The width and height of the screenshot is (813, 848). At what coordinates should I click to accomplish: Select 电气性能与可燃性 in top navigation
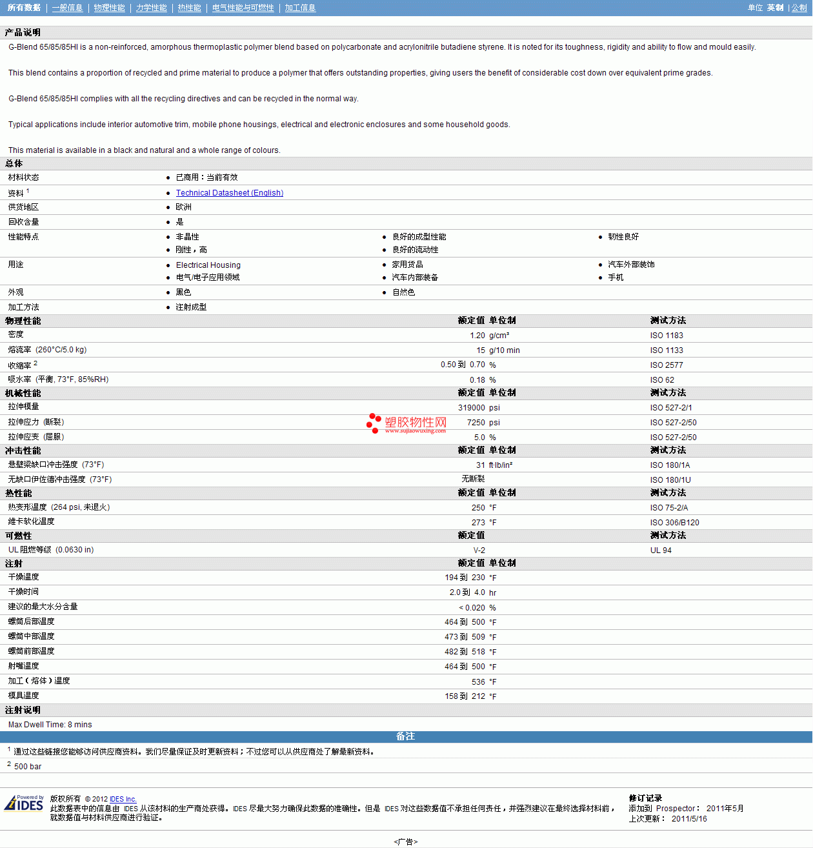coord(243,8)
